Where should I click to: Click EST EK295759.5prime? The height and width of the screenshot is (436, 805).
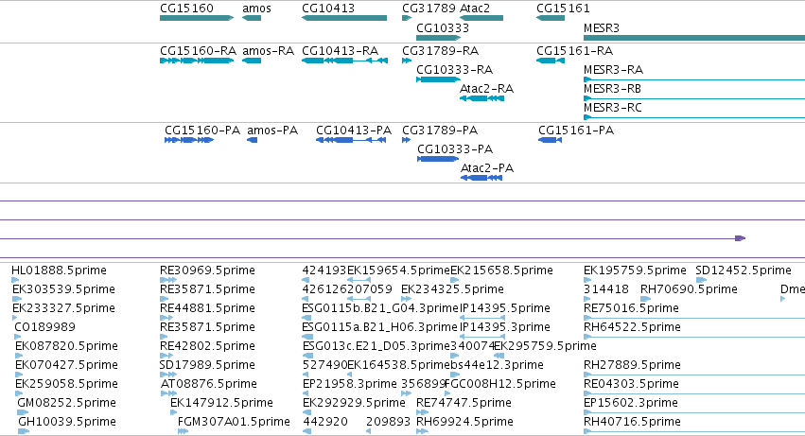tap(545, 346)
